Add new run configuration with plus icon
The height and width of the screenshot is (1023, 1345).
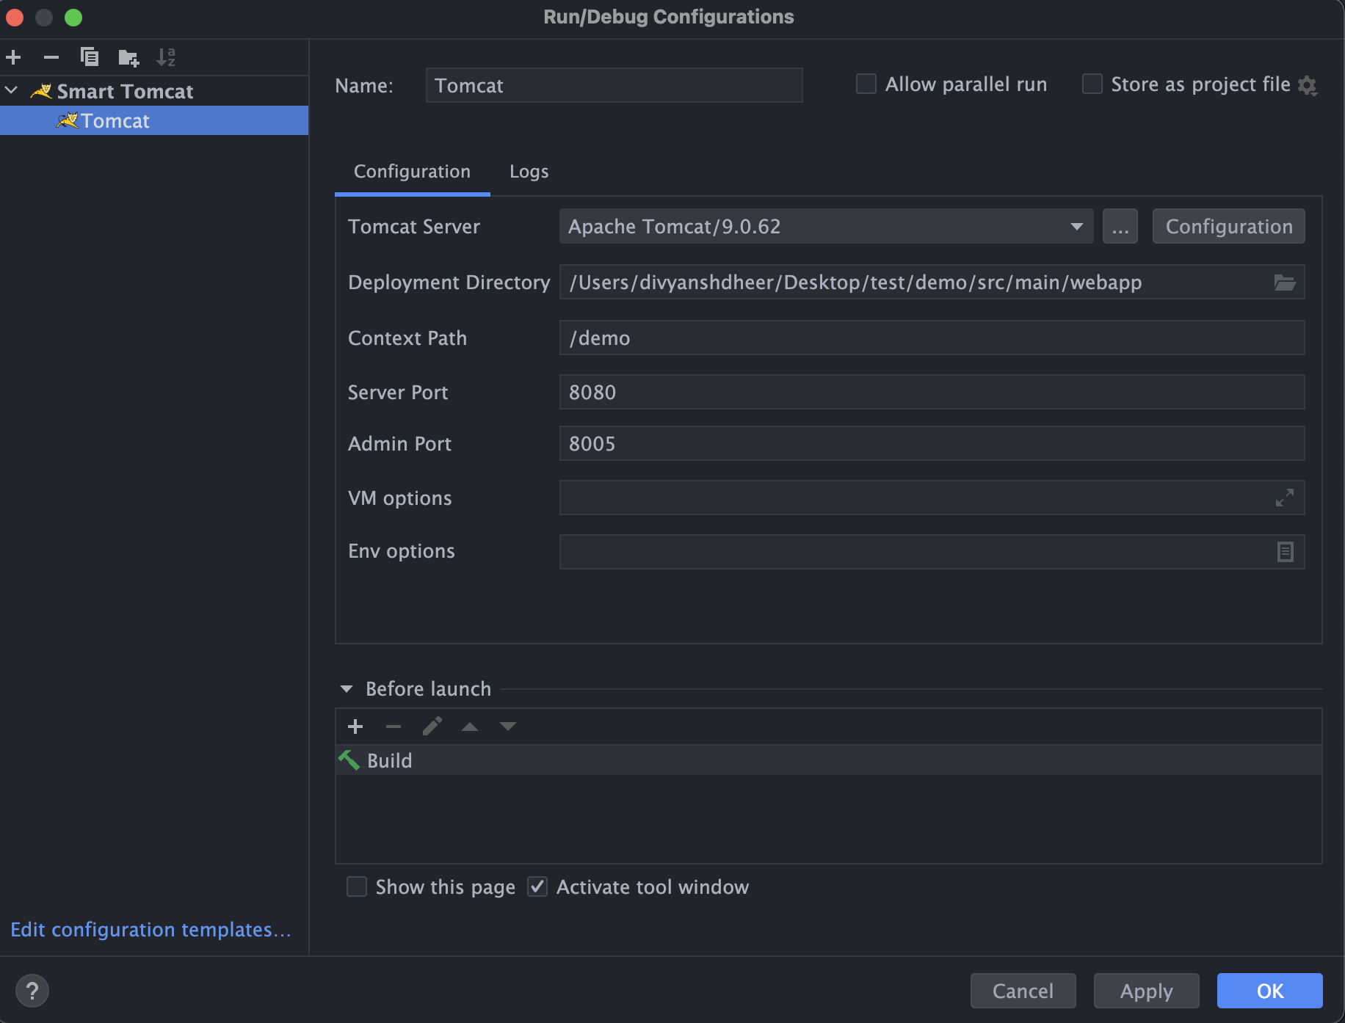tap(13, 57)
